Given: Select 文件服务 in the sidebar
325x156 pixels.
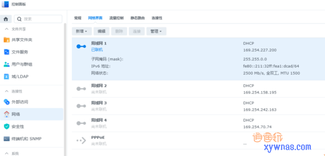Looking at the screenshot, I should [x=20, y=52].
